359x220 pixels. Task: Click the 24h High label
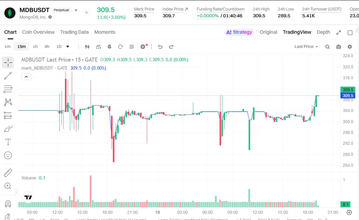tap(261, 9)
